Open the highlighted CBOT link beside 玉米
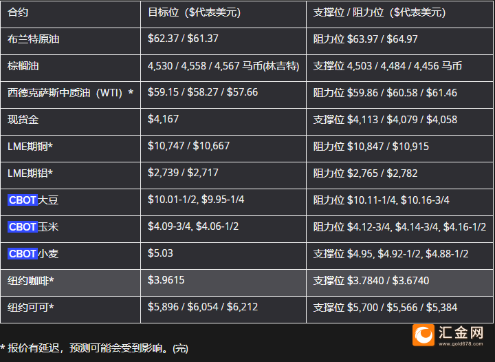495x362 pixels. 23,226
